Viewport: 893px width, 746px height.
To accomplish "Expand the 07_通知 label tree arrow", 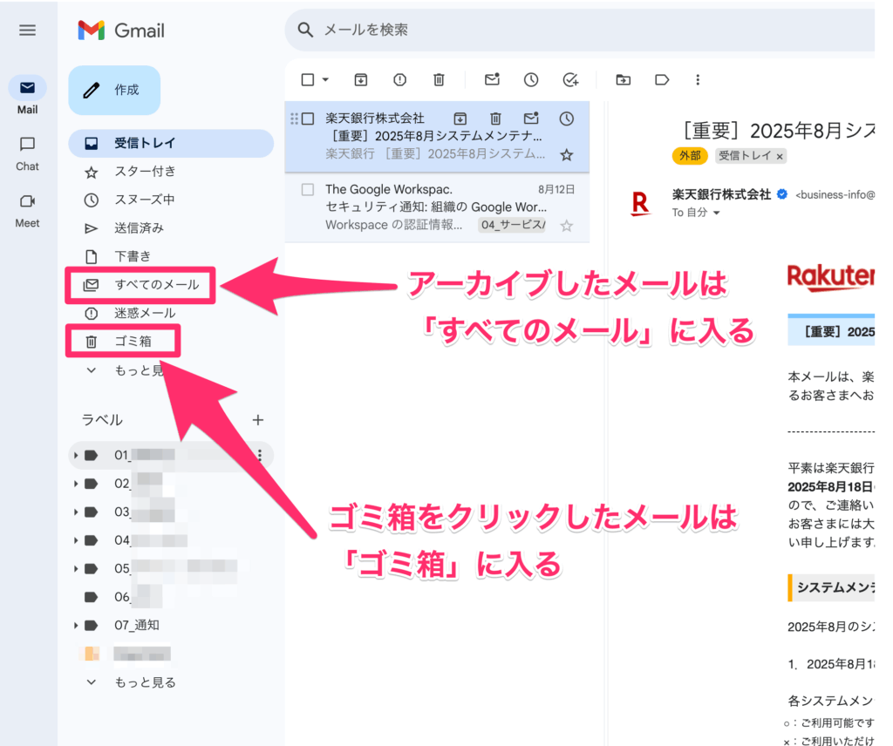I will [76, 626].
